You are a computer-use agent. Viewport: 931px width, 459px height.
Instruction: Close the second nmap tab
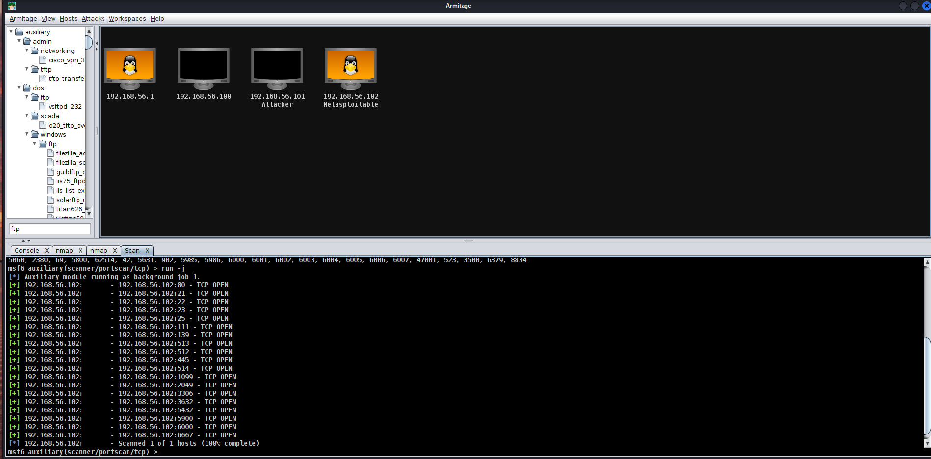115,251
